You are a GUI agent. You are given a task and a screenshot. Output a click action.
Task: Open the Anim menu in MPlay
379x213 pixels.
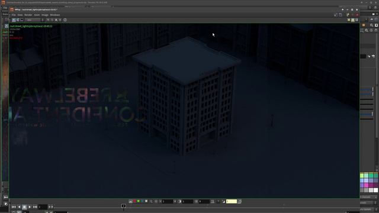coord(37,15)
